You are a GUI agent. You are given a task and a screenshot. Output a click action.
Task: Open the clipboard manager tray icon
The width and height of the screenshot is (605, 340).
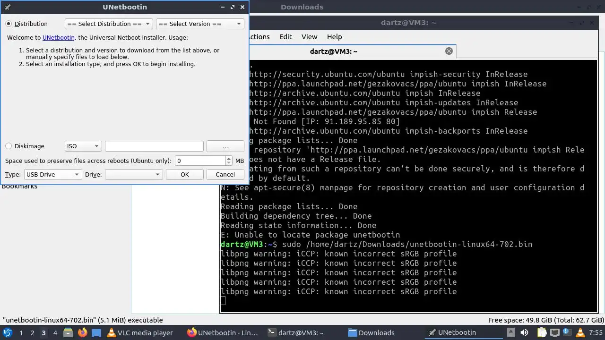point(542,333)
